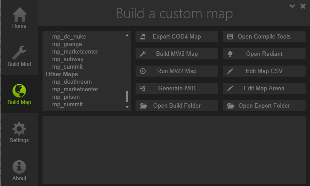Launch Open Radiant
The height and width of the screenshot is (186, 310).
264,54
